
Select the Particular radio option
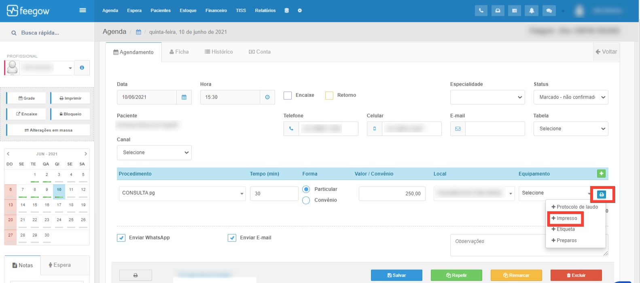pyautogui.click(x=306, y=189)
